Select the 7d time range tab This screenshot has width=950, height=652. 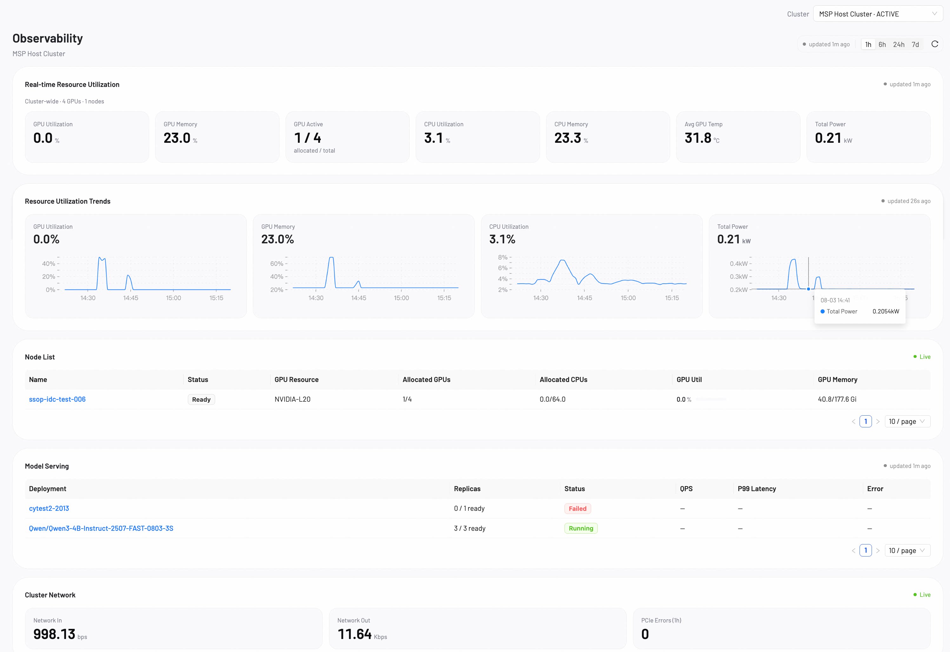pyautogui.click(x=915, y=44)
